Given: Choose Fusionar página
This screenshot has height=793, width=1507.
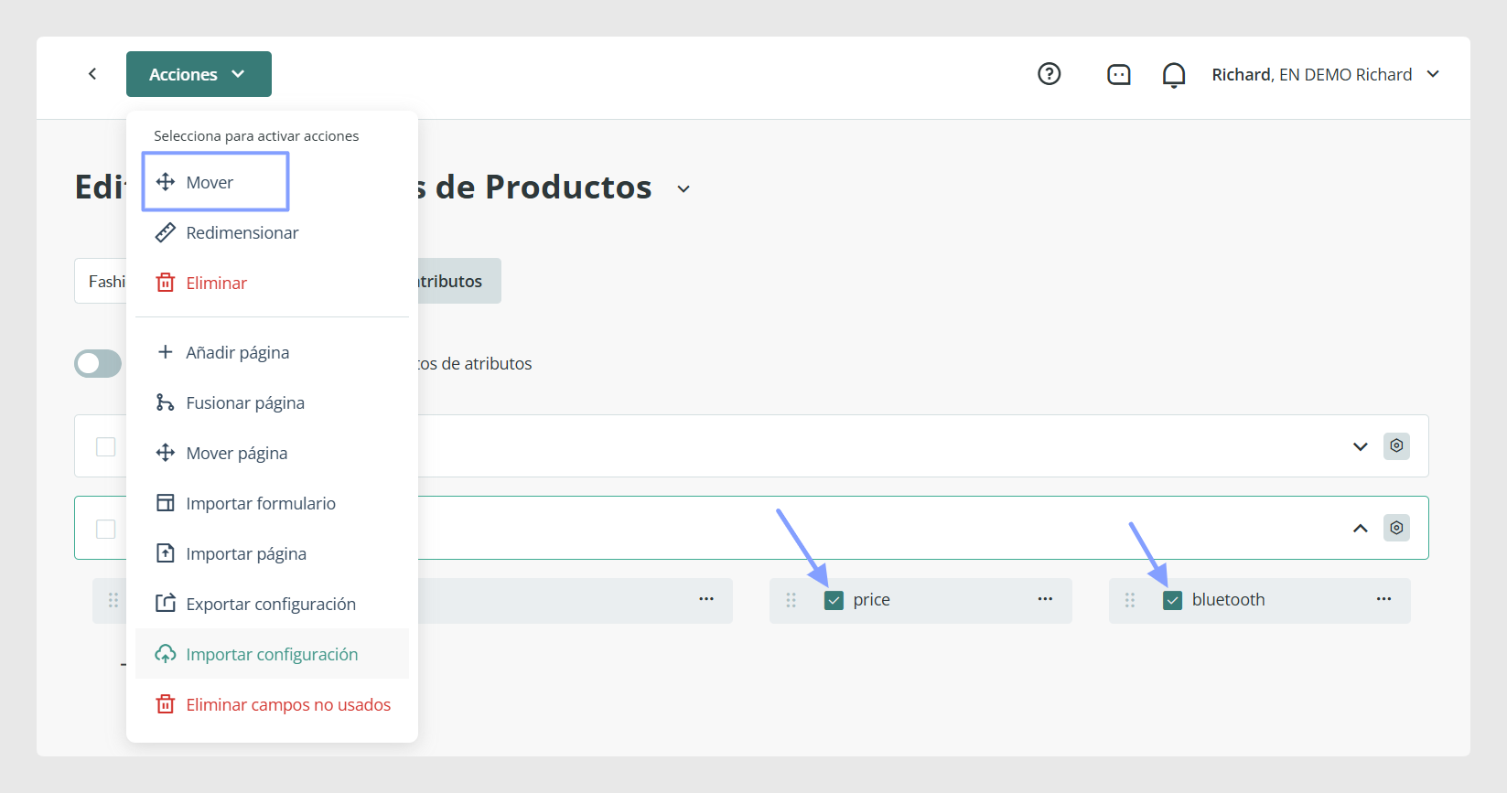Looking at the screenshot, I should [x=272, y=402].
